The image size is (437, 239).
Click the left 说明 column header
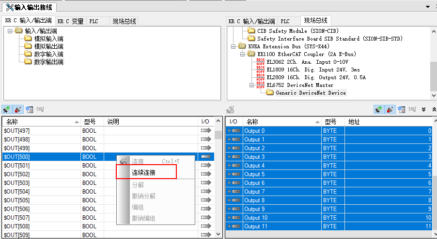click(x=151, y=122)
